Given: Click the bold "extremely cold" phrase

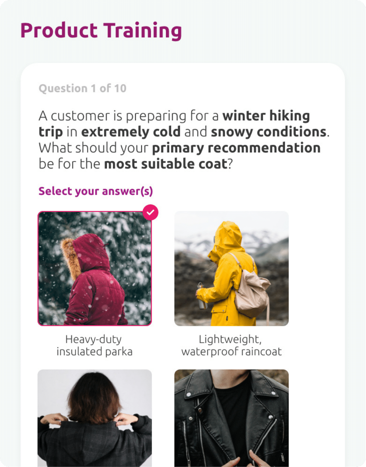Looking at the screenshot, I should (x=131, y=132).
